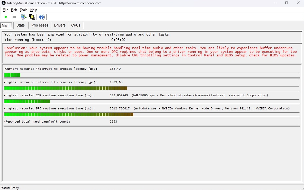This screenshot has height=190, width=304.
Task: Open the Help menu
Action: pos(34,10)
